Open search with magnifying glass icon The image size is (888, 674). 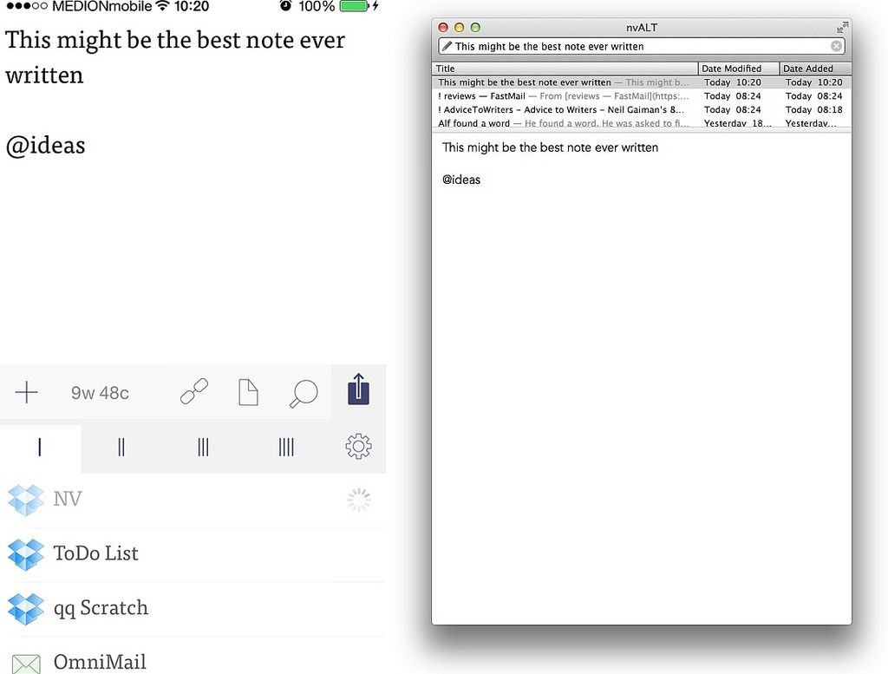pos(303,394)
